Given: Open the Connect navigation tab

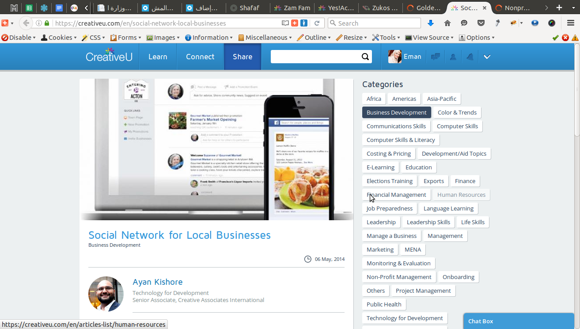Looking at the screenshot, I should (200, 57).
